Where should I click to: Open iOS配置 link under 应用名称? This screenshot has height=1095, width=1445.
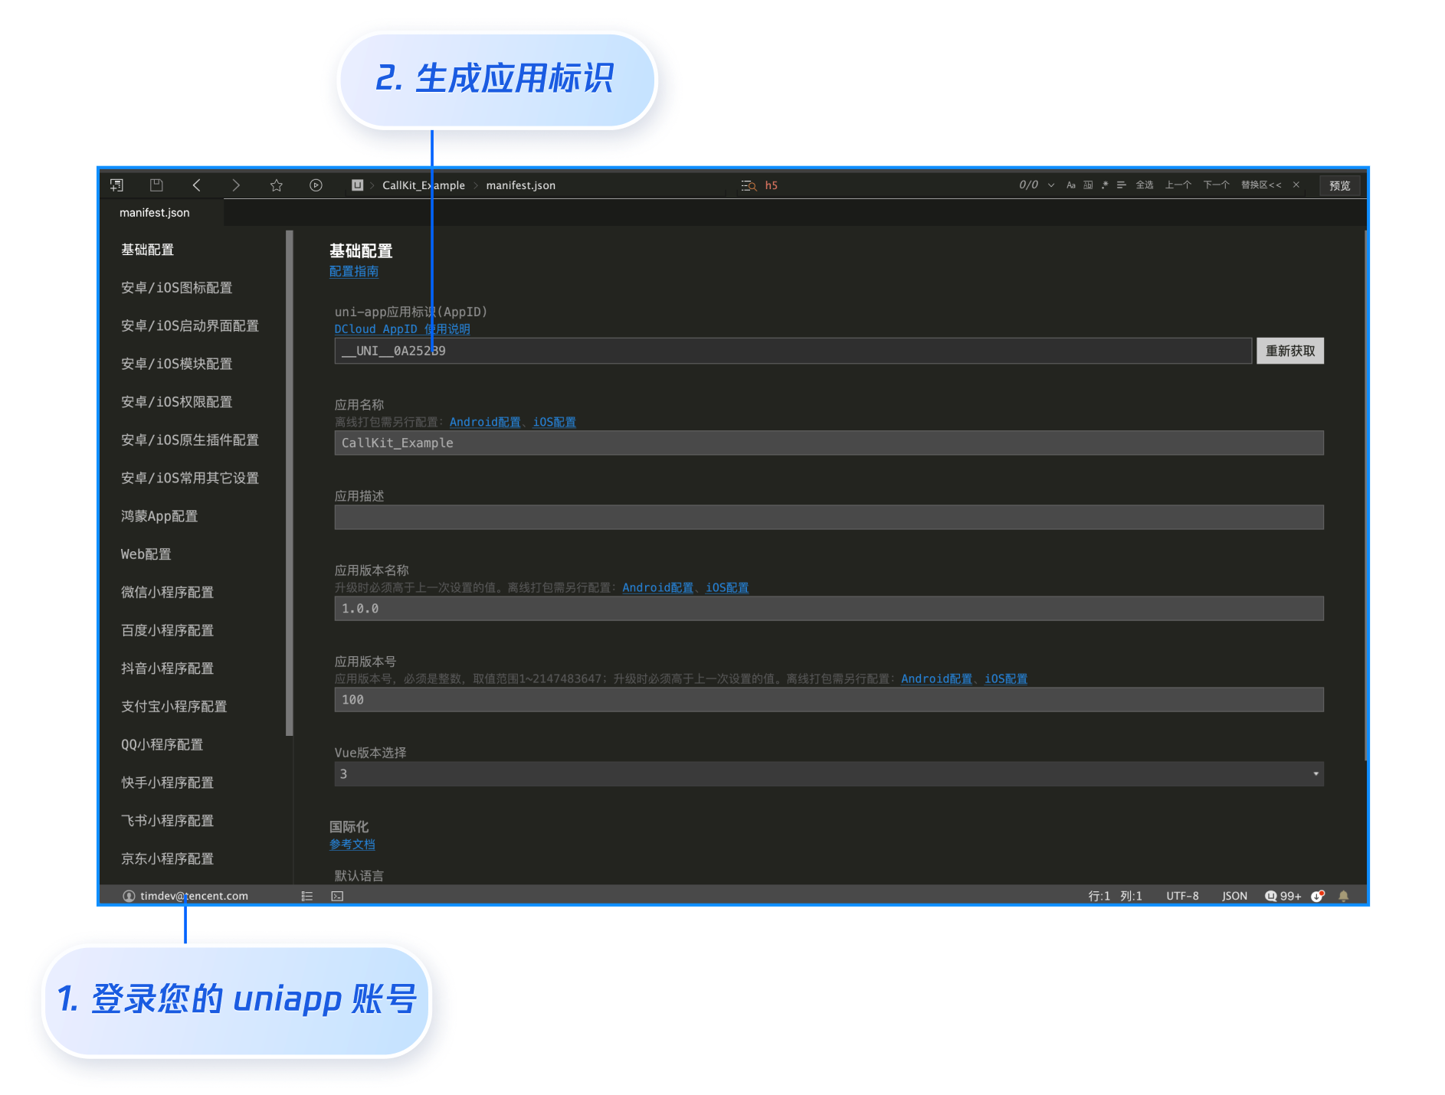555,422
